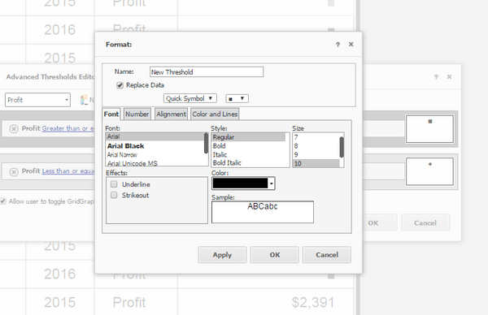Click the Apply button

click(222, 255)
